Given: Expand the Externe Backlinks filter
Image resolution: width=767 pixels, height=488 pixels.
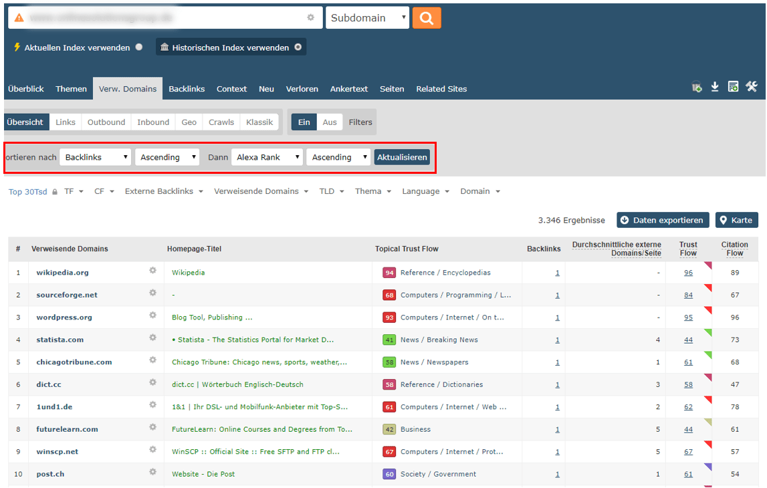Looking at the screenshot, I should tap(164, 191).
